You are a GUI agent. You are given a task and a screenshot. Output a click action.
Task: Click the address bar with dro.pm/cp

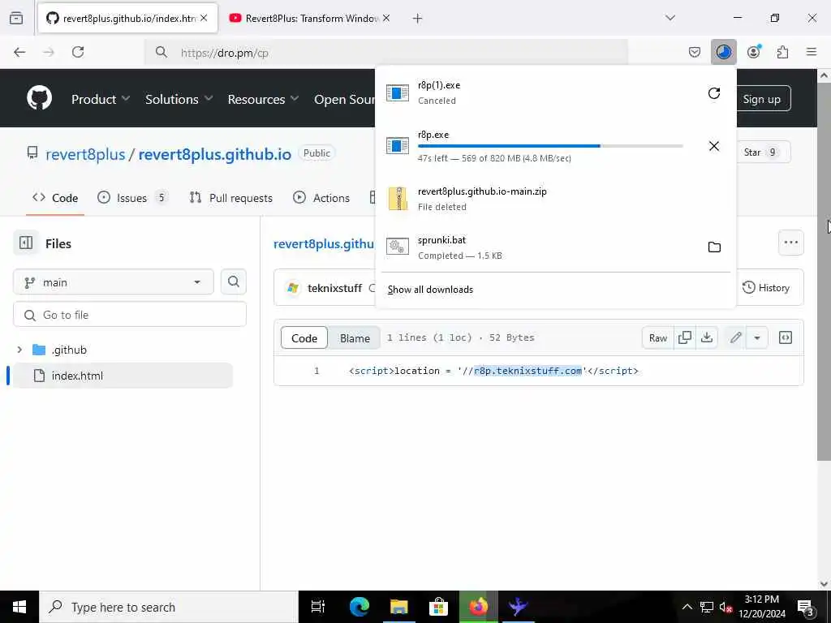[x=385, y=53]
